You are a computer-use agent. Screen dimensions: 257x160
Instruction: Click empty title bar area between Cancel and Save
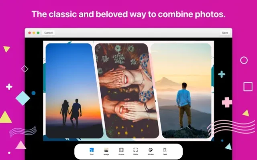pos(137,33)
